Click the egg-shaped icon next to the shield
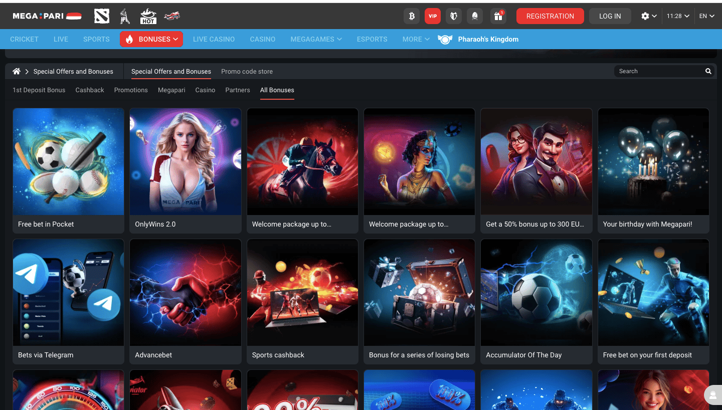Viewport: 722px width, 410px height. point(475,16)
